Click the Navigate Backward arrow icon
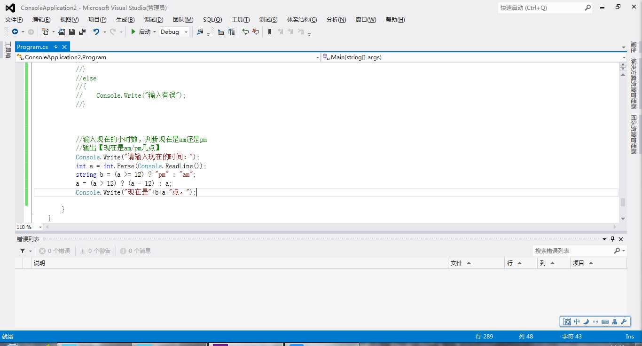This screenshot has width=642, height=346. [x=15, y=32]
